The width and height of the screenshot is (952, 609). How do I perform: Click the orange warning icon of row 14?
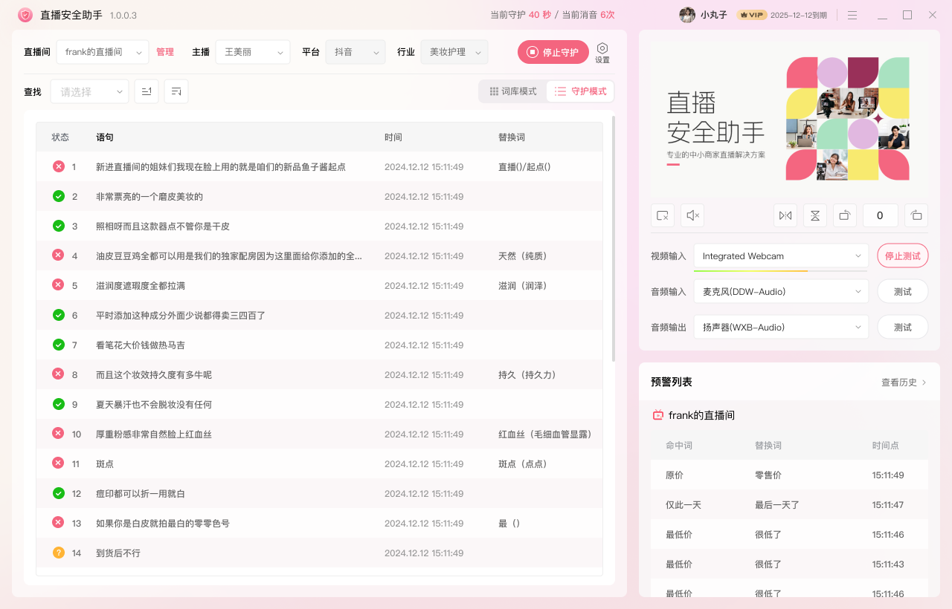[x=59, y=553]
